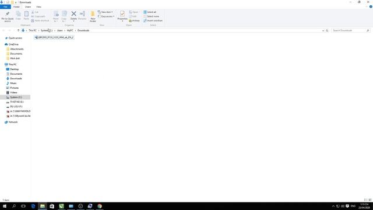Open Google Chrome from taskbar

[100, 206]
